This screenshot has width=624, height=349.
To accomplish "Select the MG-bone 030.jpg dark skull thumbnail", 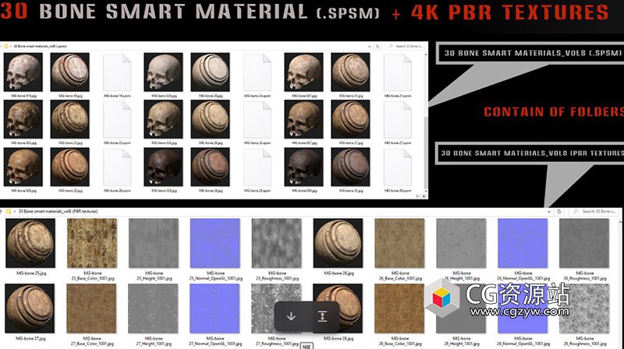I will [303, 167].
